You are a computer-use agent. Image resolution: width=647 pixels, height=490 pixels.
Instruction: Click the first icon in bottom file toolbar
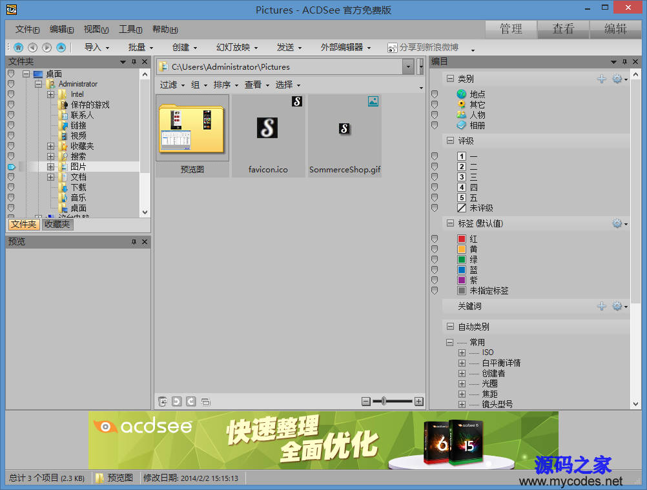point(163,402)
